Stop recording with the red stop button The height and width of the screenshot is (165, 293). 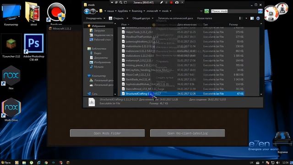click(x=171, y=2)
